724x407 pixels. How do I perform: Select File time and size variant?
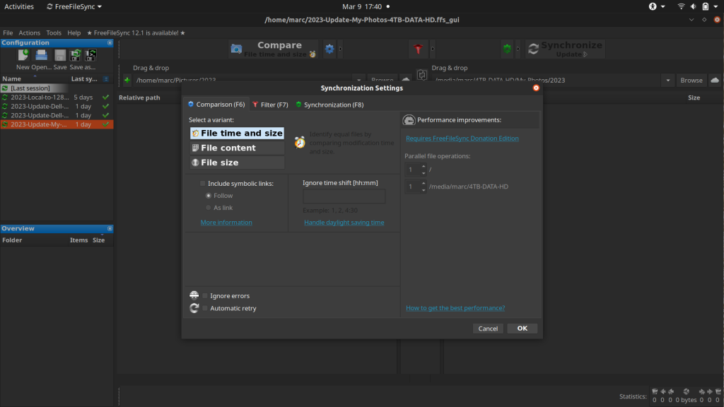(238, 133)
